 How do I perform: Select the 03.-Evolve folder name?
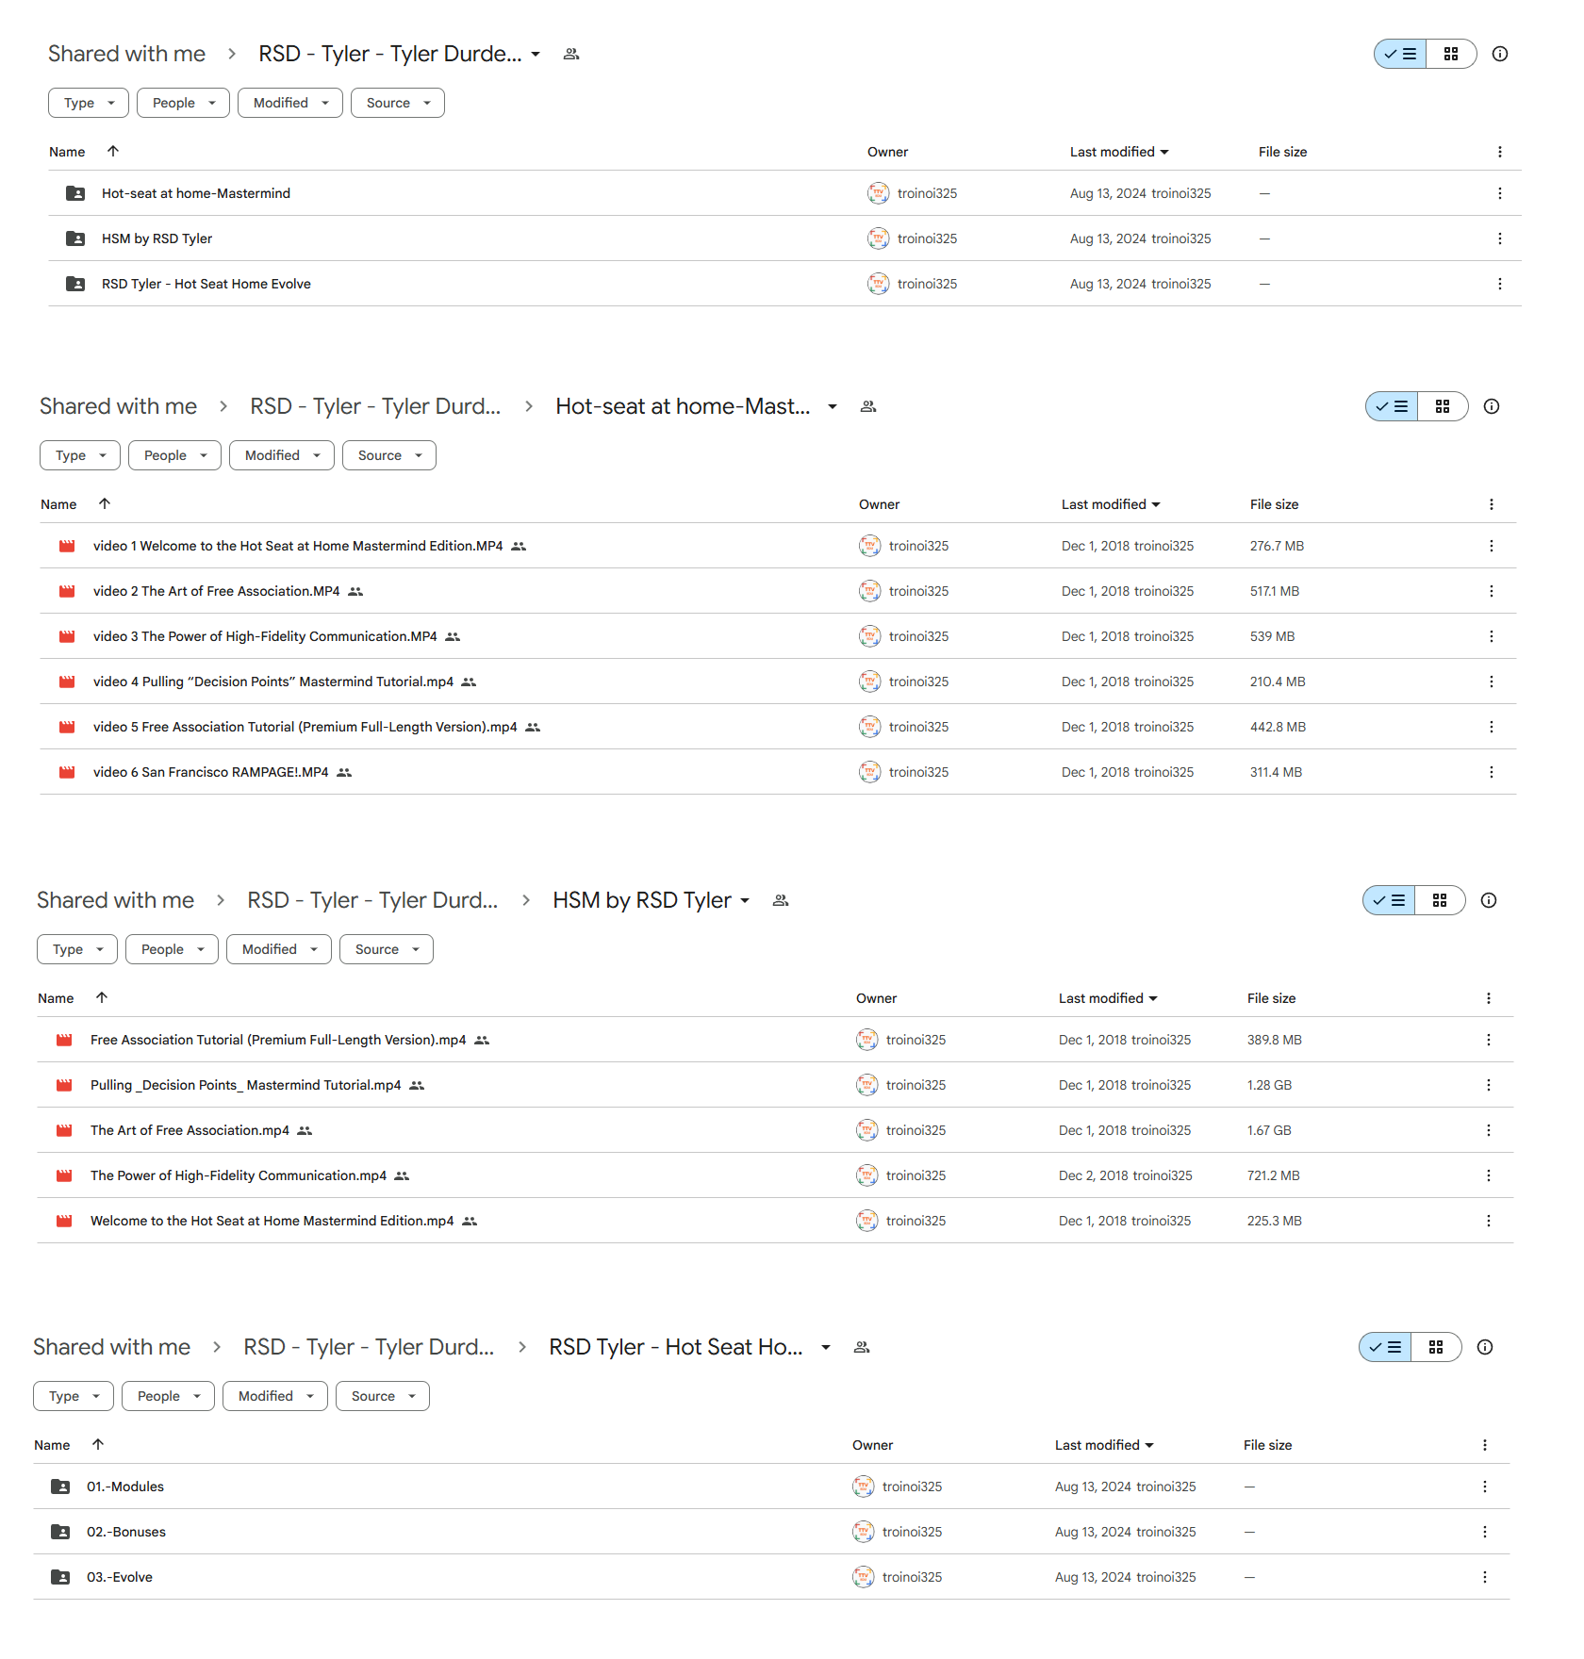point(120,1577)
